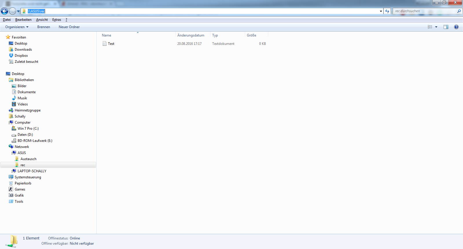Screen dimensions: 463x249
Task: Open the address bar history dropdown
Action: (x=381, y=11)
